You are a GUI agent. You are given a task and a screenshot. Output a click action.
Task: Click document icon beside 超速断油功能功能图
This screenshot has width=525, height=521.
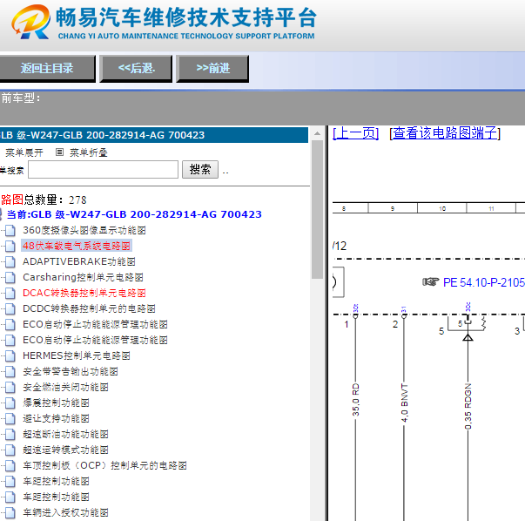(10, 434)
